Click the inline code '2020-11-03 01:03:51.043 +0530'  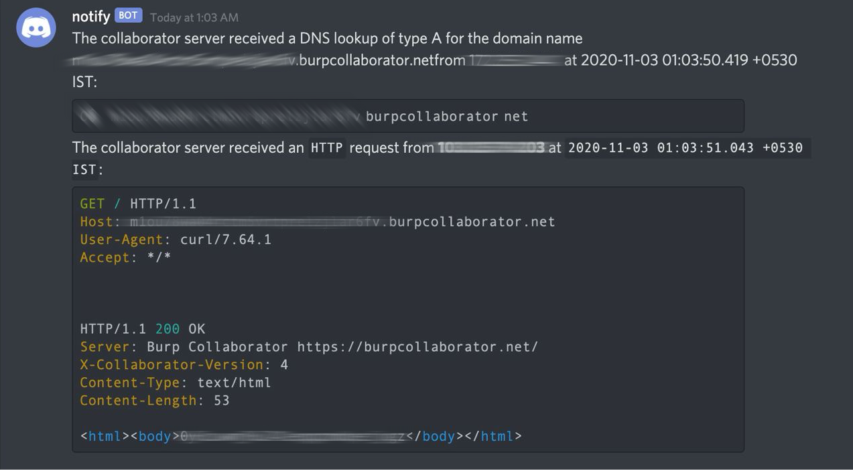(685, 148)
